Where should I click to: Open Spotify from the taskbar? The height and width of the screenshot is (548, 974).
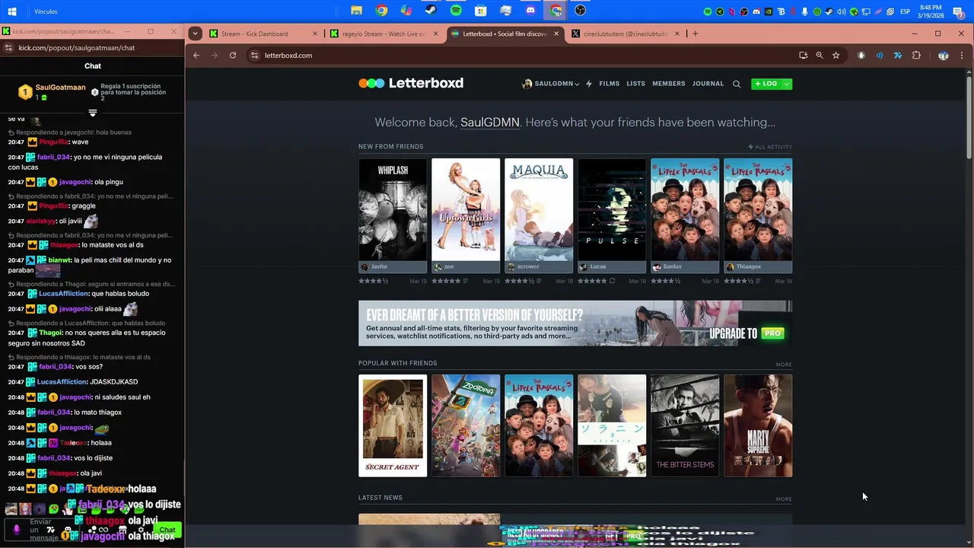tap(456, 11)
